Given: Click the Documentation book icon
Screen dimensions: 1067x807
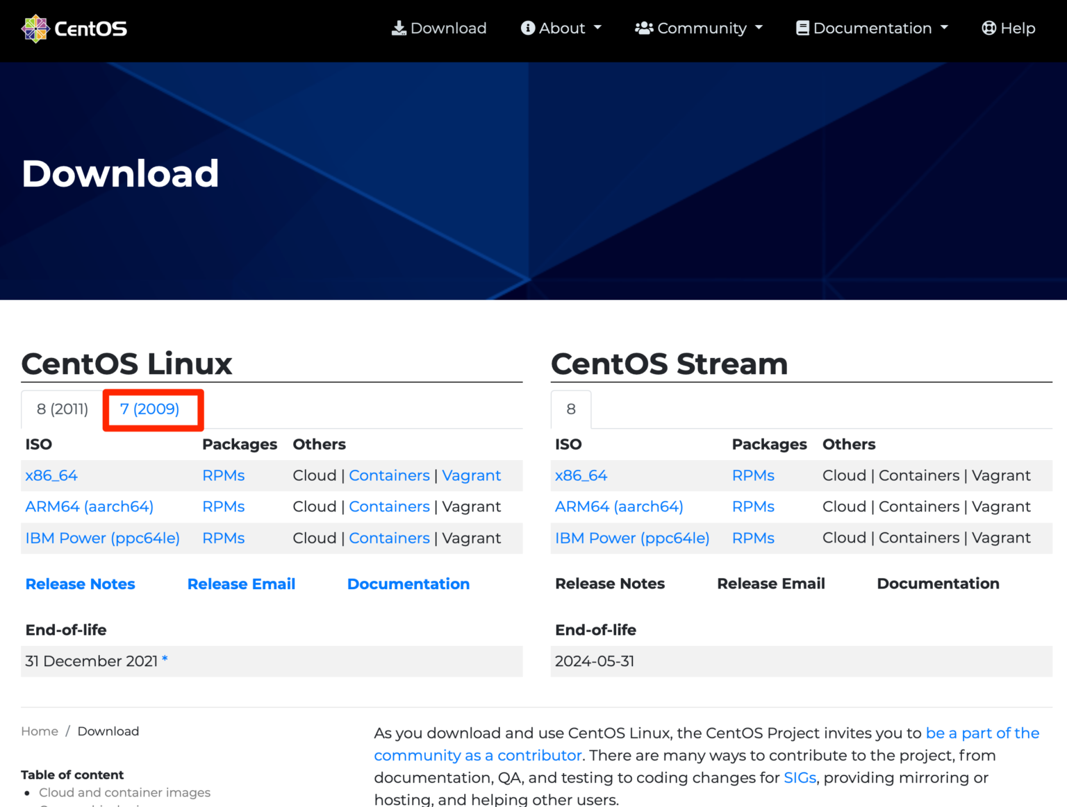Looking at the screenshot, I should 802,28.
